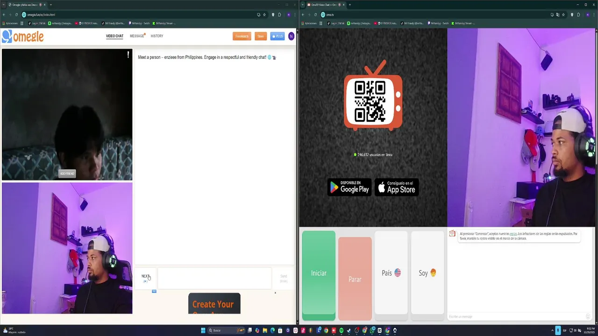Screen dimensions: 598x336
Task: Click the OmeTV QR code television logo
Action: pos(373,95)
